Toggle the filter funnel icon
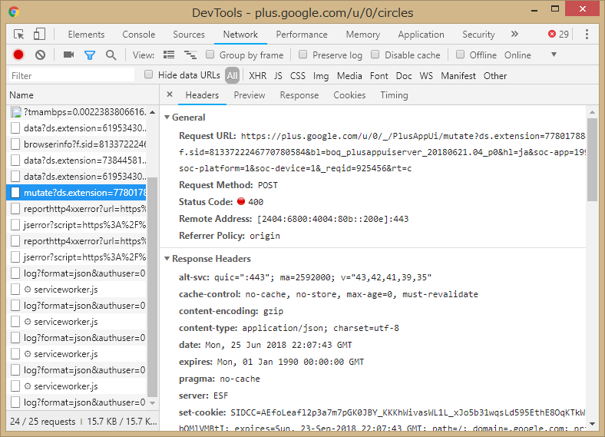This screenshot has width=605, height=437. pyautogui.click(x=90, y=55)
